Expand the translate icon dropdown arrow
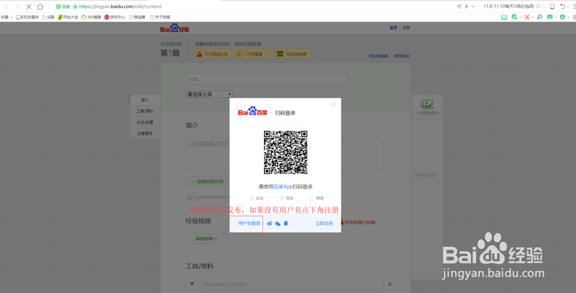This screenshot has width=576, height=293. pos(520,17)
